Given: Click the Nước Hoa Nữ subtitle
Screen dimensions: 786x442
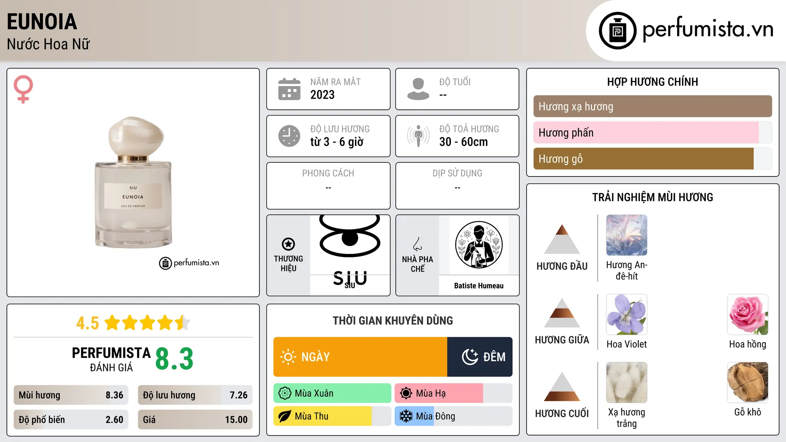Looking at the screenshot, I should click(x=48, y=44).
